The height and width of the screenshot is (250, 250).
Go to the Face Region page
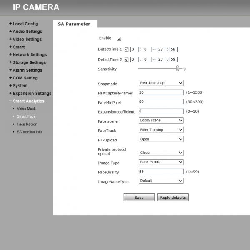27,124
